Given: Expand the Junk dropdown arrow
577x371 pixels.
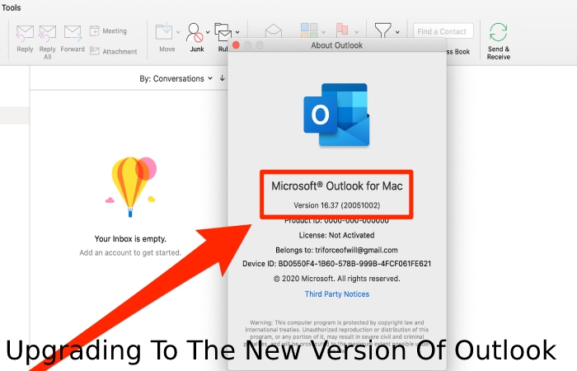Looking at the screenshot, I should (x=208, y=32).
